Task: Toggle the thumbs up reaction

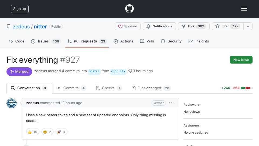Action: tap(33, 132)
